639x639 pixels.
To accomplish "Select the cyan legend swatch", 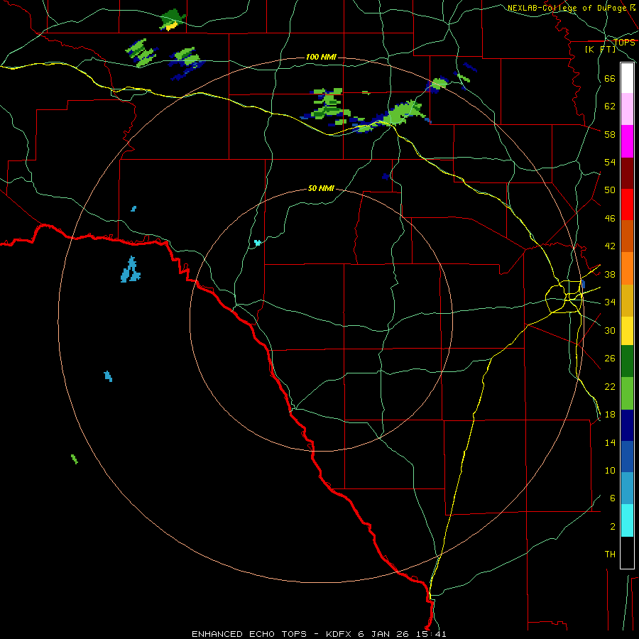I will click(627, 520).
